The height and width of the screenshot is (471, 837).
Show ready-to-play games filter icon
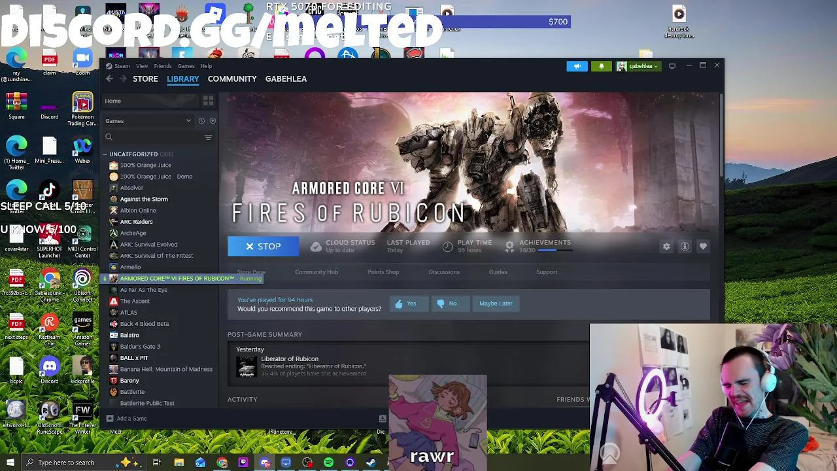(x=213, y=121)
